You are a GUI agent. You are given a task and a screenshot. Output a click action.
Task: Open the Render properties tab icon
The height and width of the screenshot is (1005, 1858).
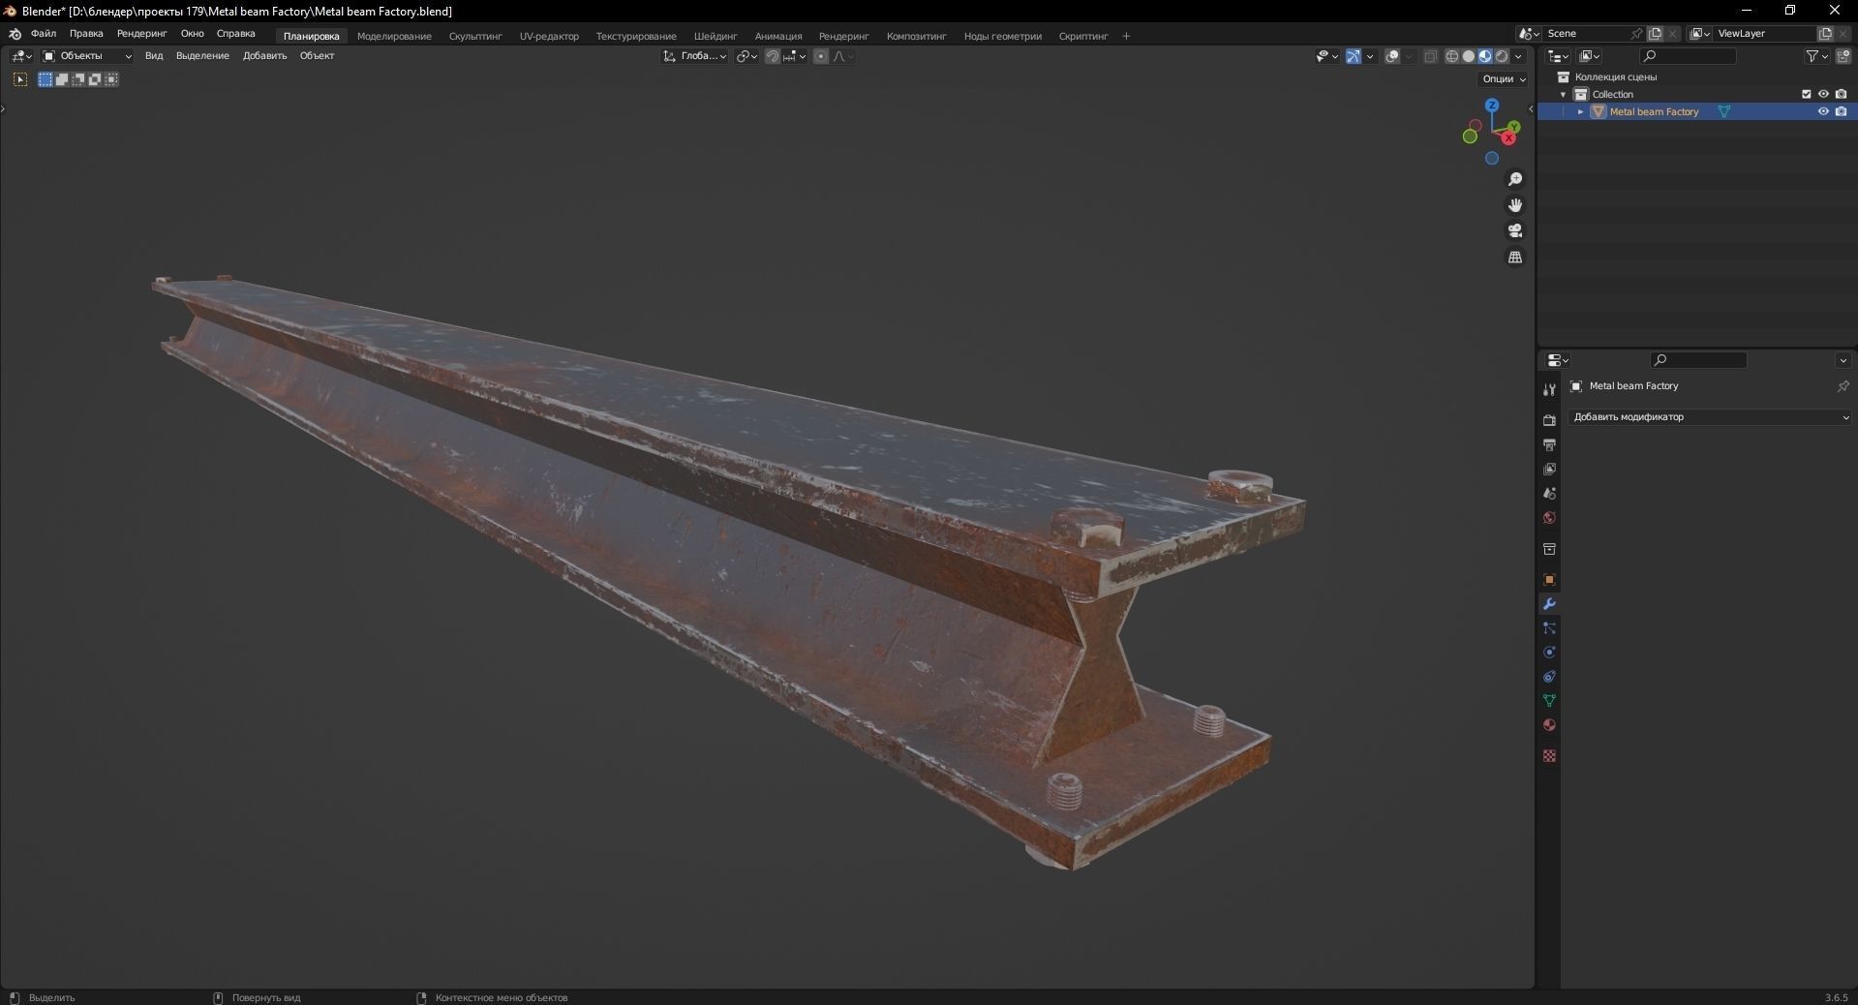point(1549,420)
